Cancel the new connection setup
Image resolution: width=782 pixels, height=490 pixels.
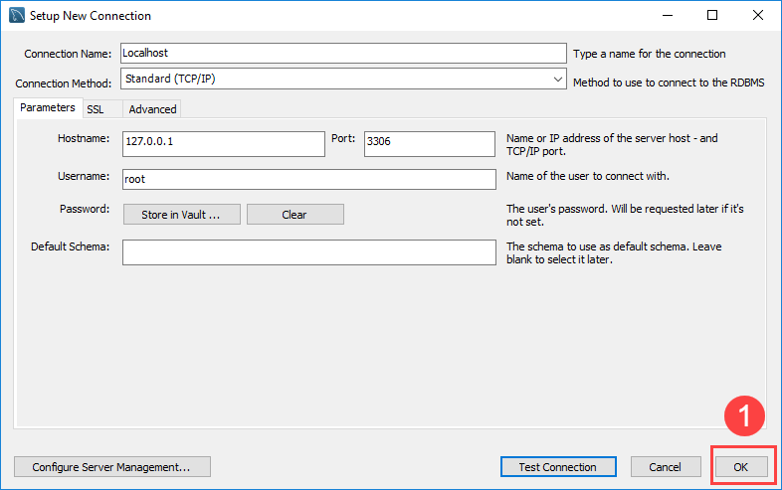665,466
